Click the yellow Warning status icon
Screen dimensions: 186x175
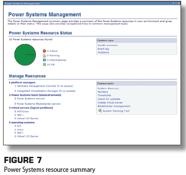click(x=44, y=55)
